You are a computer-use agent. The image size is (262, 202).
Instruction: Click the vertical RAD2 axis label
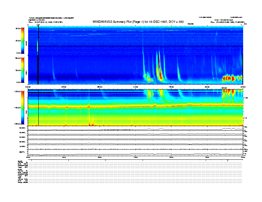pos(26,44)
